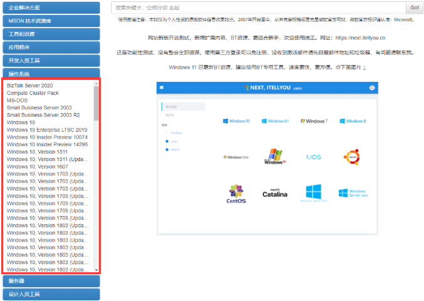Click the Windows XP logo in the preview
This screenshot has height=301, width=424.
click(x=274, y=156)
